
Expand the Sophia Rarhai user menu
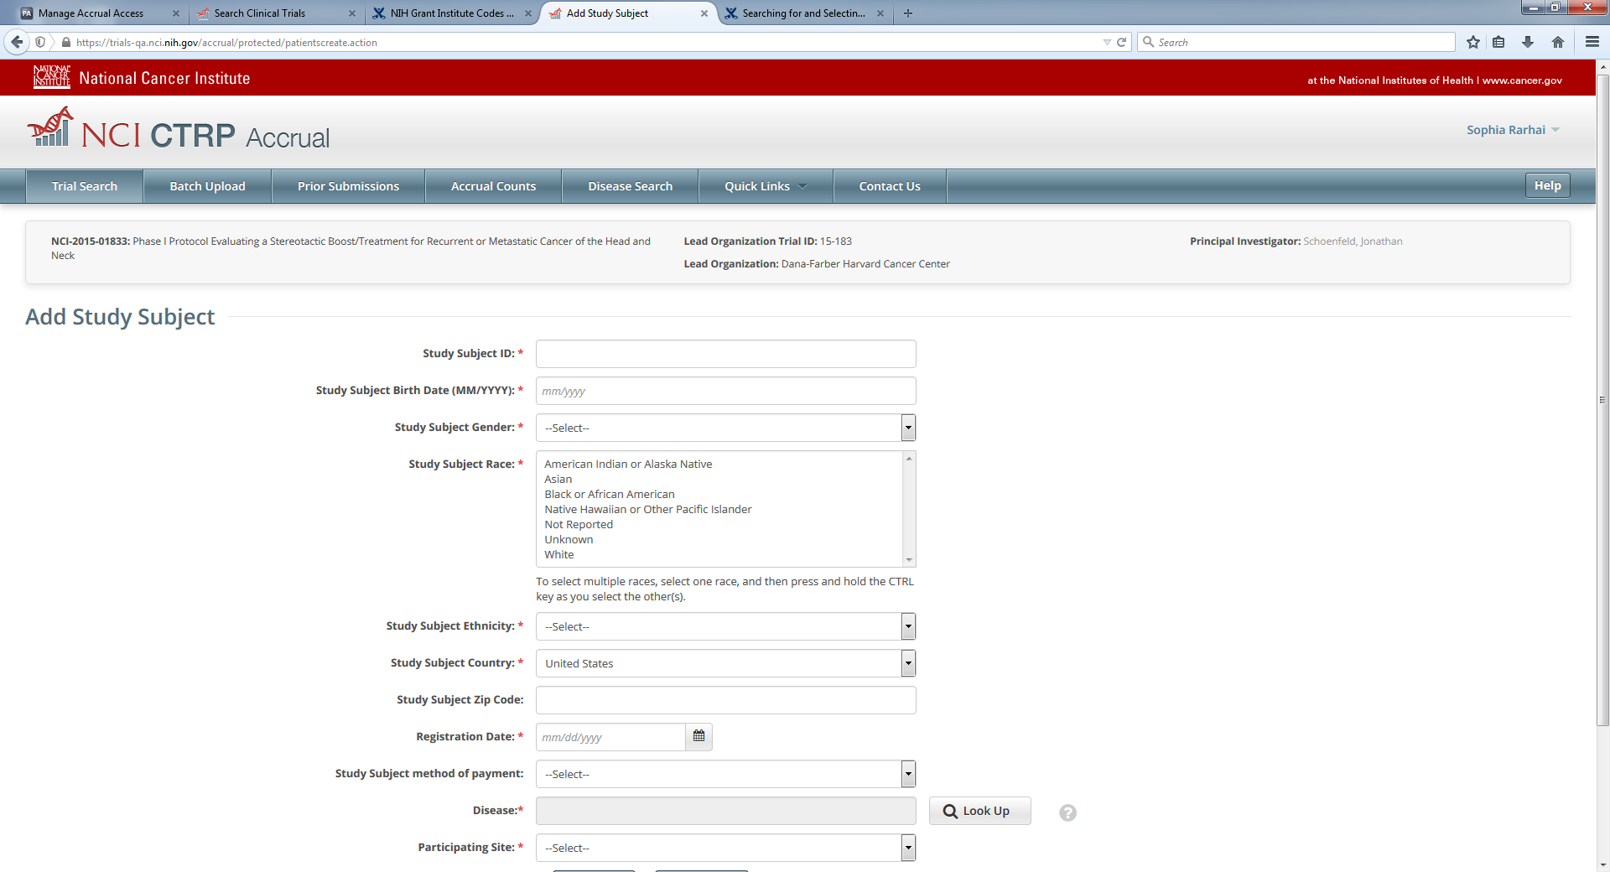1513,130
